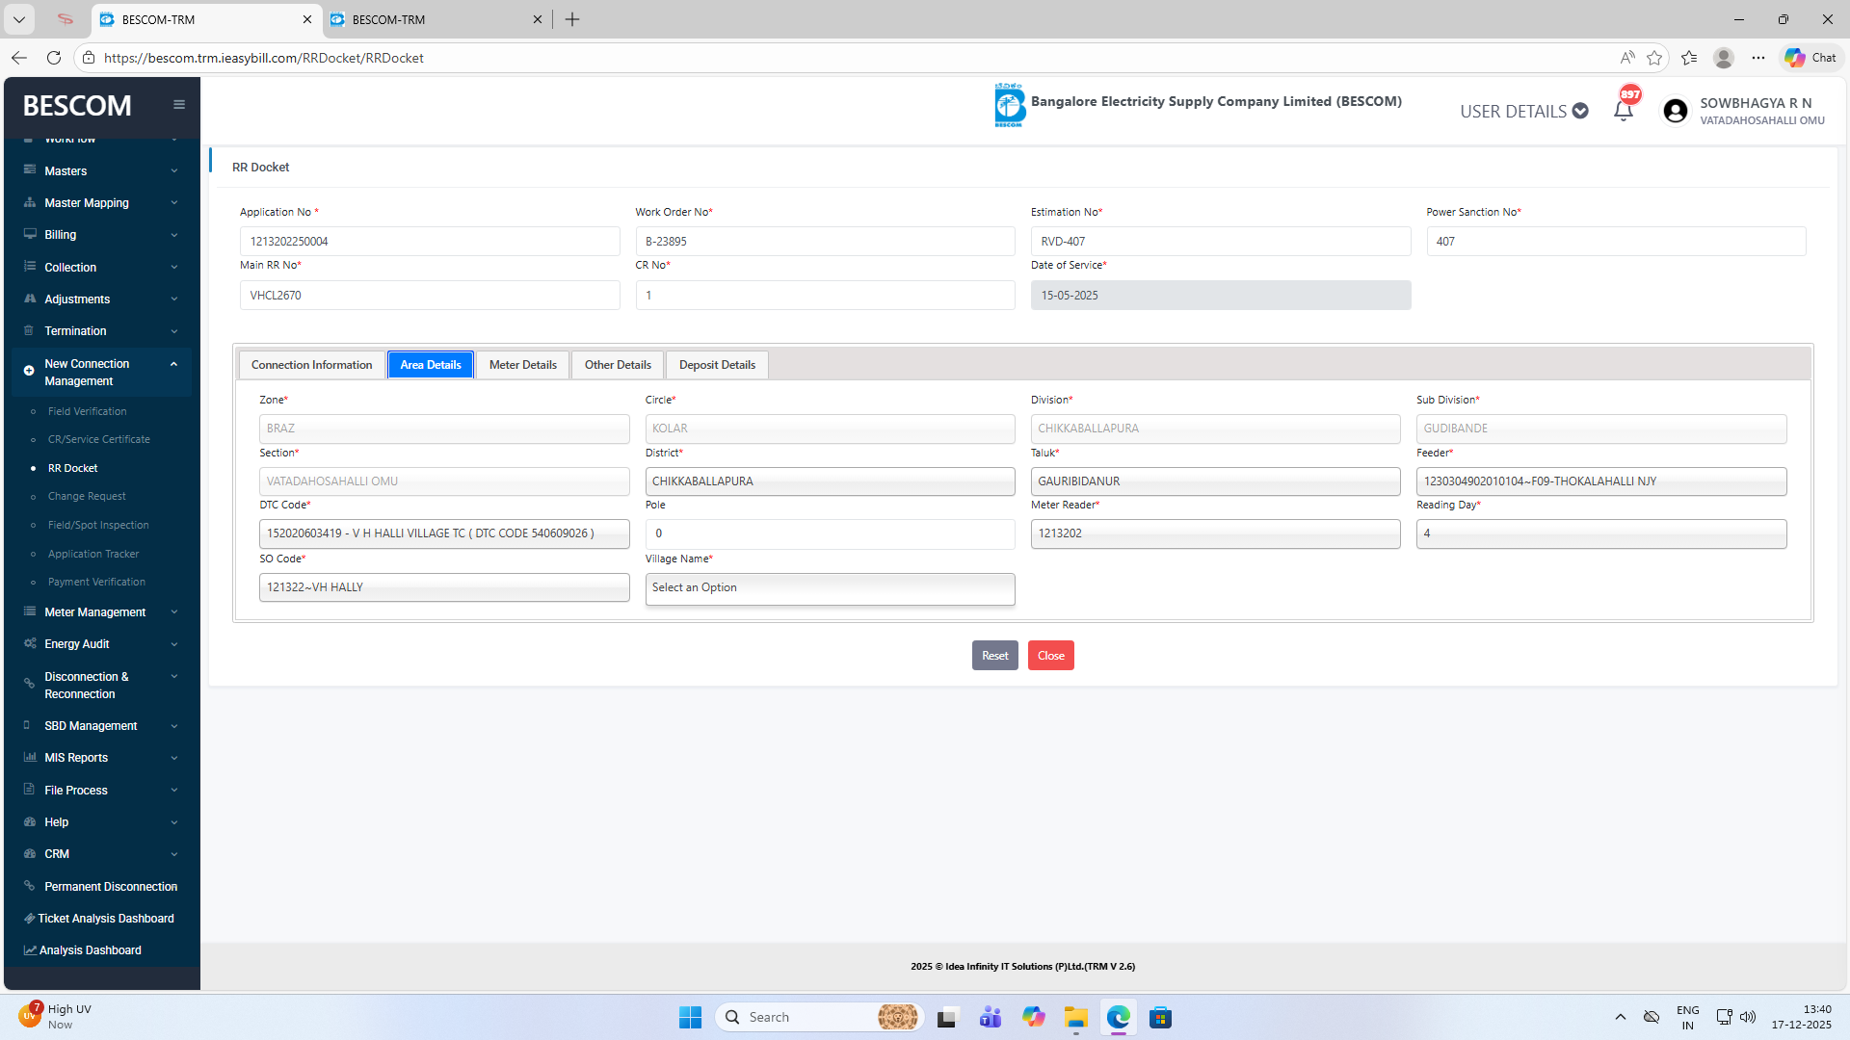Click the Analysis Dashboard chart icon
Image resolution: width=1850 pixels, height=1040 pixels.
[x=30, y=949]
